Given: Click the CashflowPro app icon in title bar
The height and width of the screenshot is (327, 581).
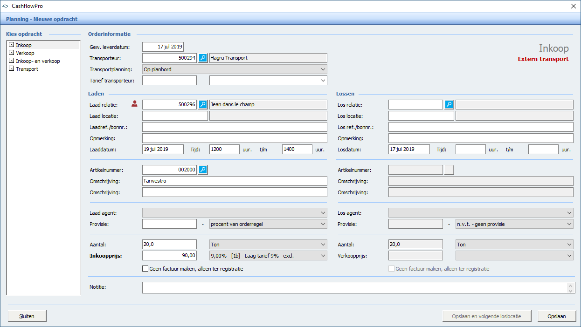Looking at the screenshot, I should [x=6, y=6].
